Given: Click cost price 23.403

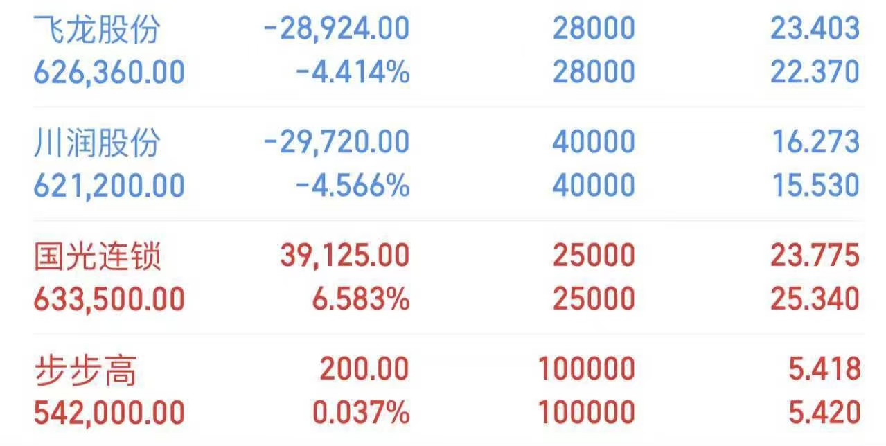Looking at the screenshot, I should click(x=815, y=29).
